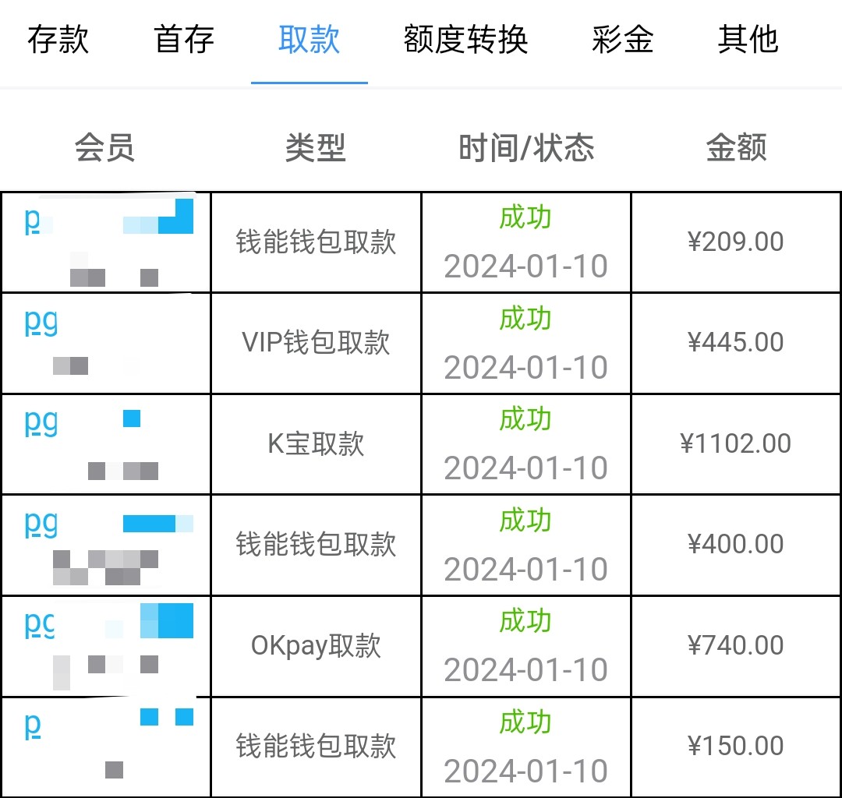Select the VIP钱包取款 type cell
Screen dimensions: 842x798
tap(316, 343)
